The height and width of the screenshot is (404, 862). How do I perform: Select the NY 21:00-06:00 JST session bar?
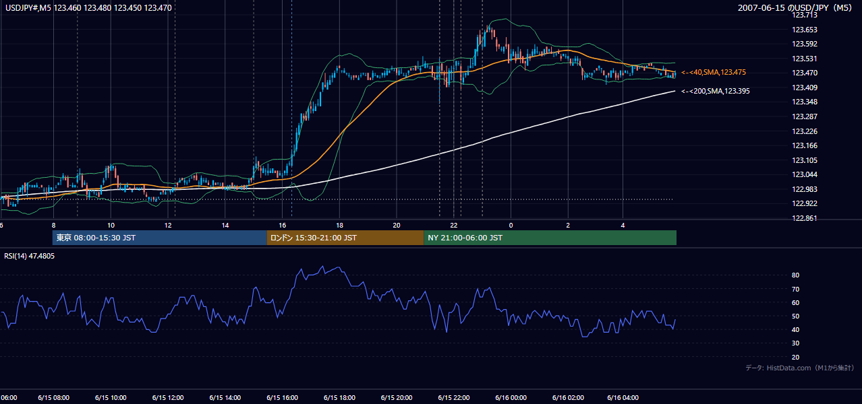coord(550,238)
